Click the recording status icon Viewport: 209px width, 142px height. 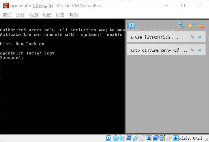[156, 138]
